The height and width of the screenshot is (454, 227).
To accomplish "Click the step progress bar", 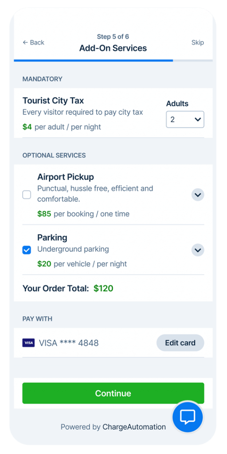I will click(x=113, y=60).
